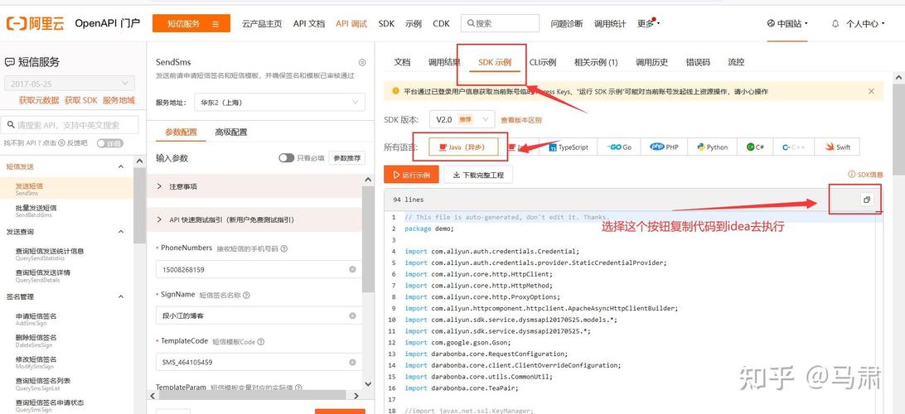The height and width of the screenshot is (414, 905).
Task: Expand the 更多 menu
Action: coord(648,24)
